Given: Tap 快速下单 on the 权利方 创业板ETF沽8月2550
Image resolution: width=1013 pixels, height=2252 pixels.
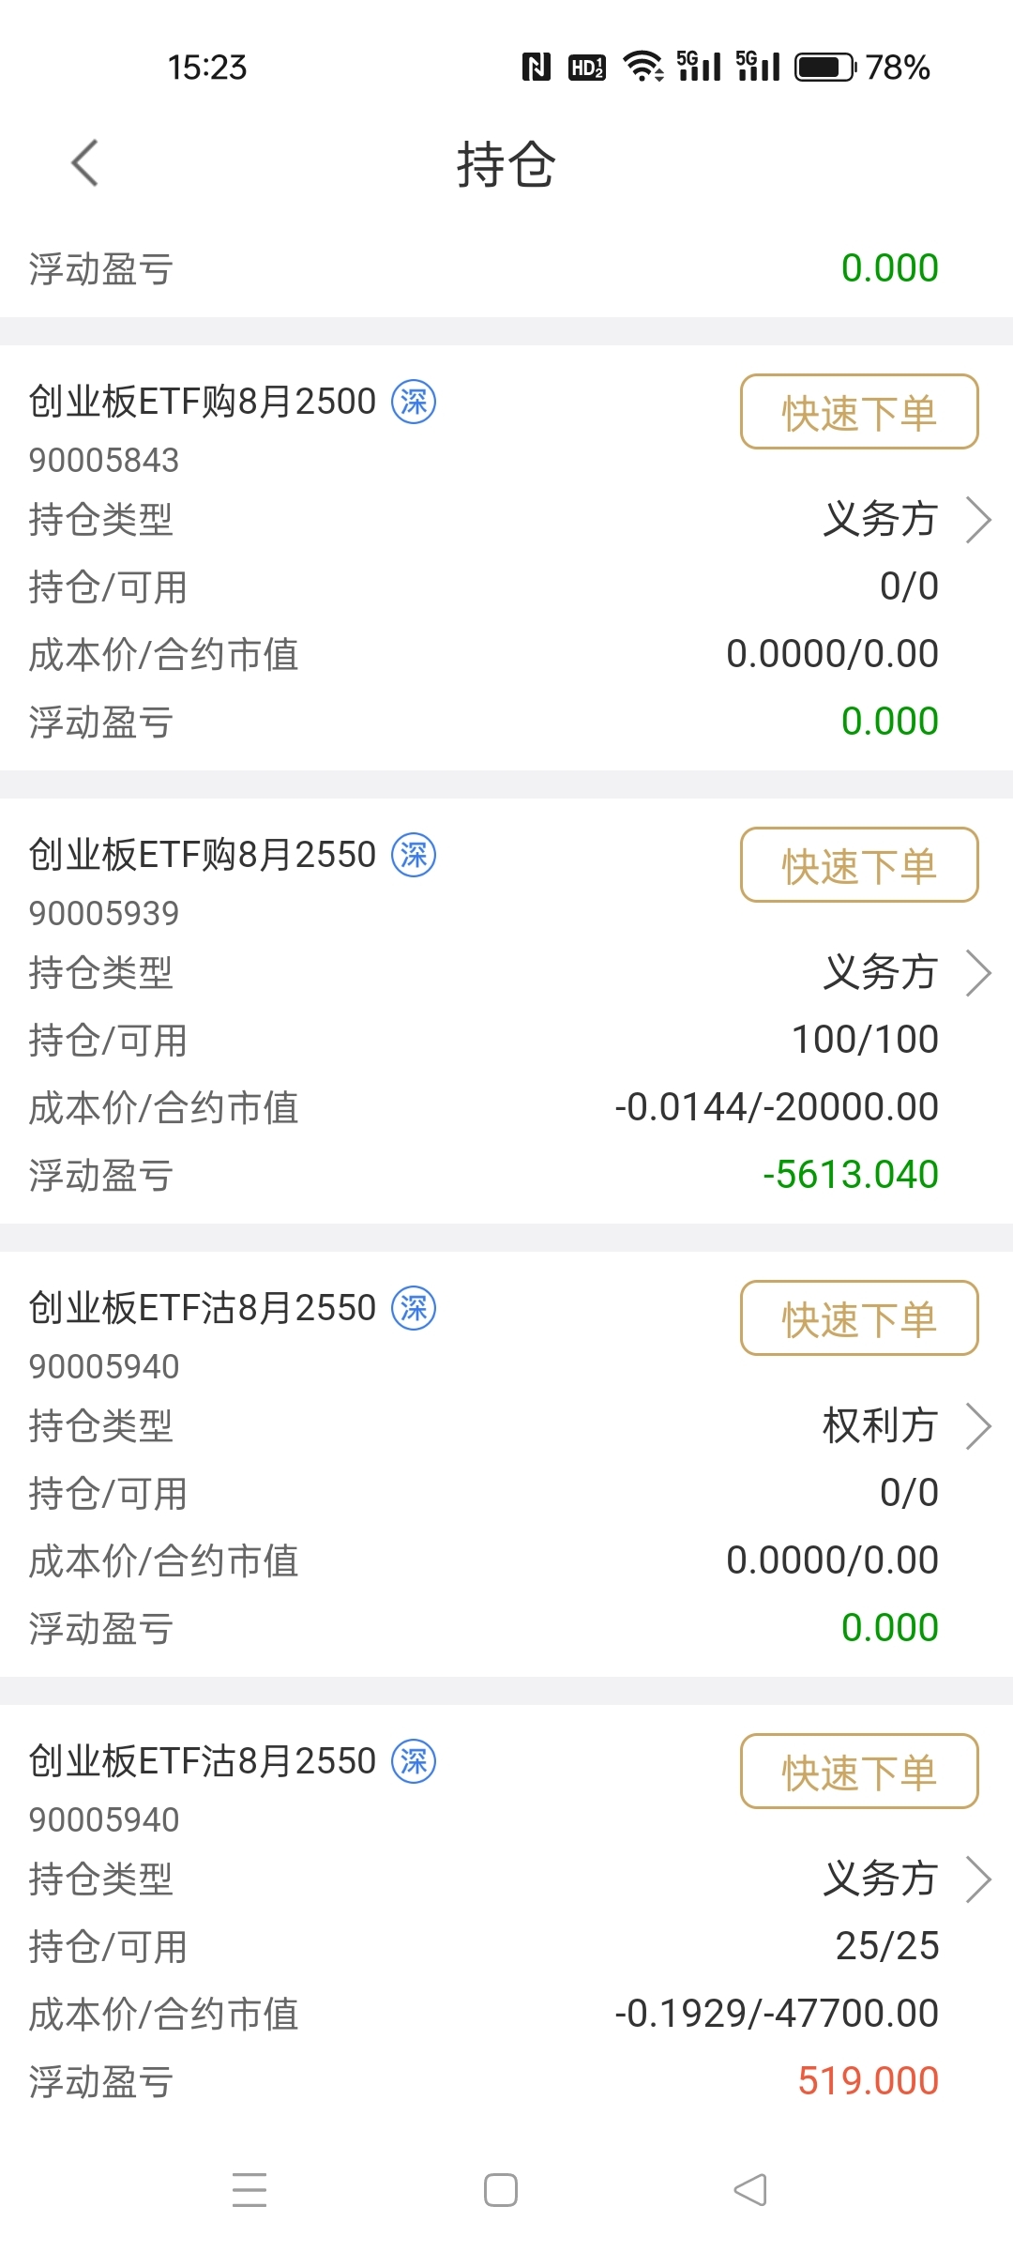Looking at the screenshot, I should point(859,1318).
